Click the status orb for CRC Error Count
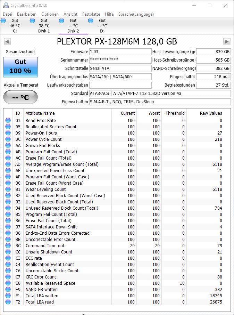Image resolution: width=234 pixels, height=315 pixels. (x=8, y=277)
